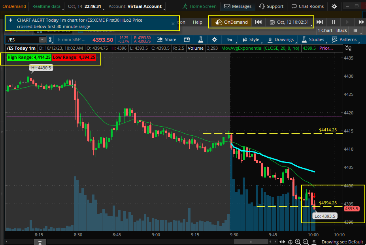
Task: Click the crosshair pan tool icon
Action: pos(290,242)
